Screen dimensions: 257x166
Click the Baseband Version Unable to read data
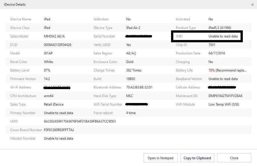click(223, 79)
